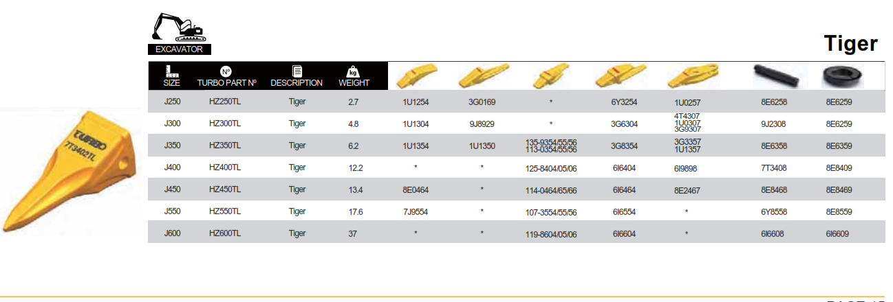Click part number HZ550TL

(x=225, y=211)
